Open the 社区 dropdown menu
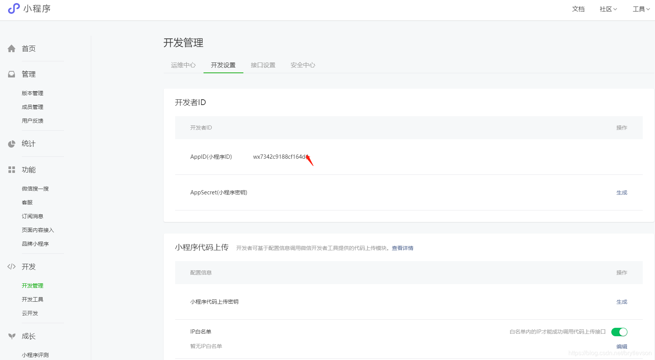 (x=608, y=9)
